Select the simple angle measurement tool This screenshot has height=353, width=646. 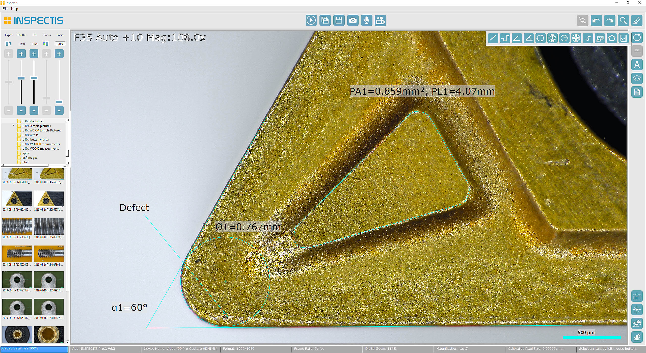point(517,38)
